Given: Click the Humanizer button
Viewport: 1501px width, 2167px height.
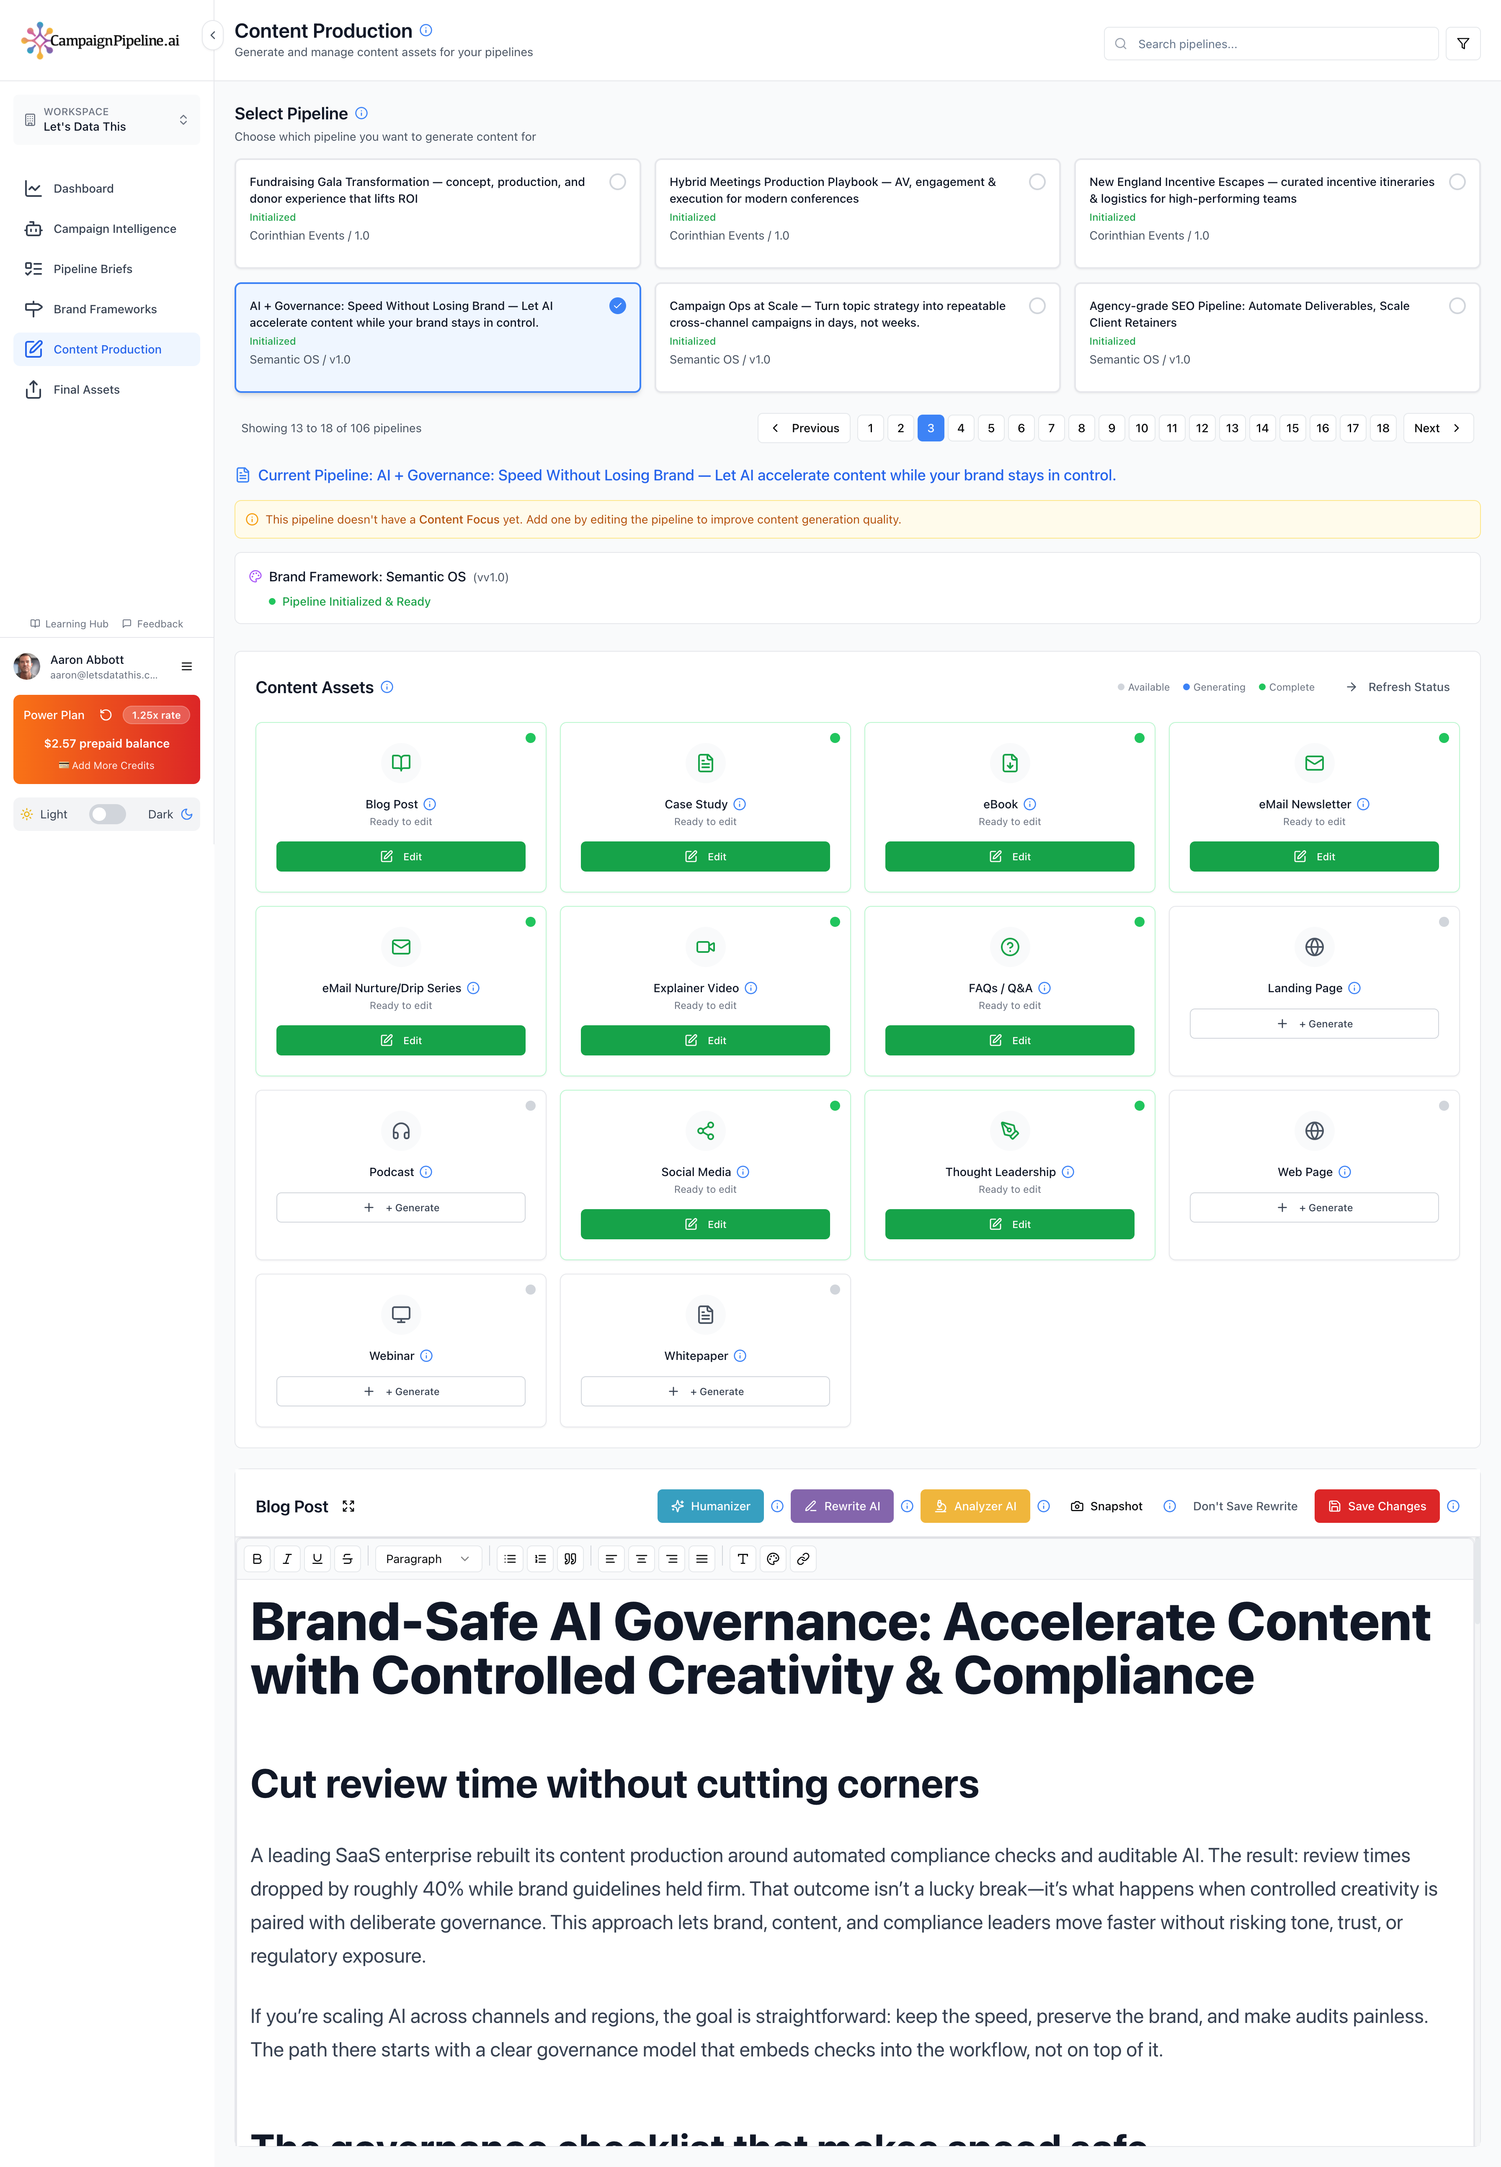Looking at the screenshot, I should (x=710, y=1506).
